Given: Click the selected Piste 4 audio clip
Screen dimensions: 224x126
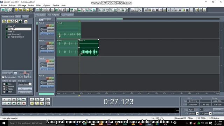Looking at the screenshot, I should [89, 48].
